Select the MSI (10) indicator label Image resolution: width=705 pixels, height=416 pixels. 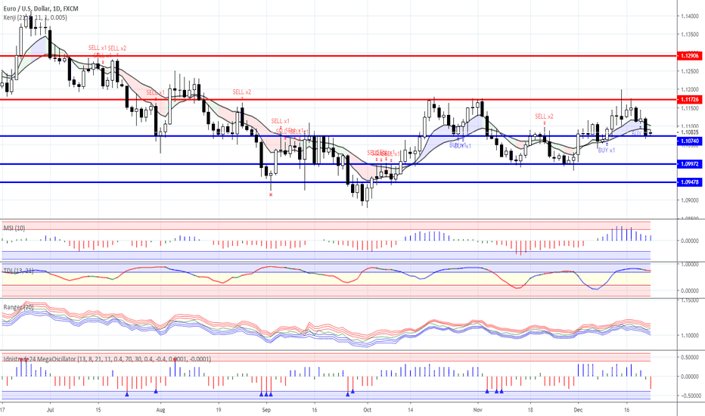click(14, 227)
